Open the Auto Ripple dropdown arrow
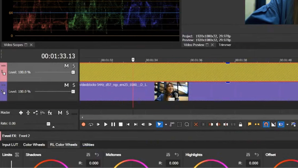The height and width of the screenshot is (168, 298). point(287,125)
